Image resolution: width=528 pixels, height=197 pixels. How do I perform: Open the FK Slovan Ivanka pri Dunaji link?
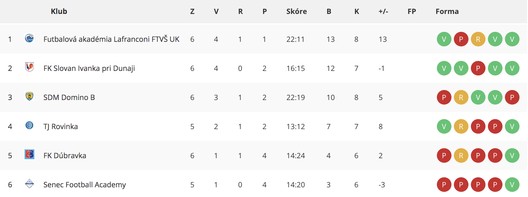(89, 68)
